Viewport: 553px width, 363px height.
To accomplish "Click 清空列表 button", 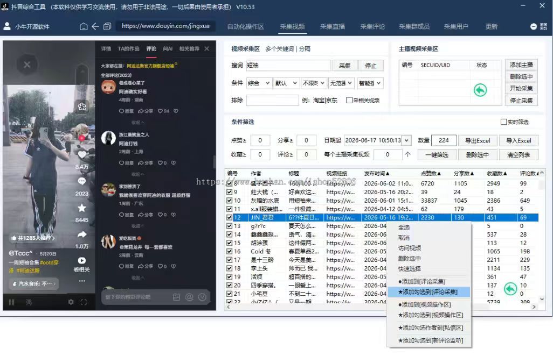I will pyautogui.click(x=519, y=155).
